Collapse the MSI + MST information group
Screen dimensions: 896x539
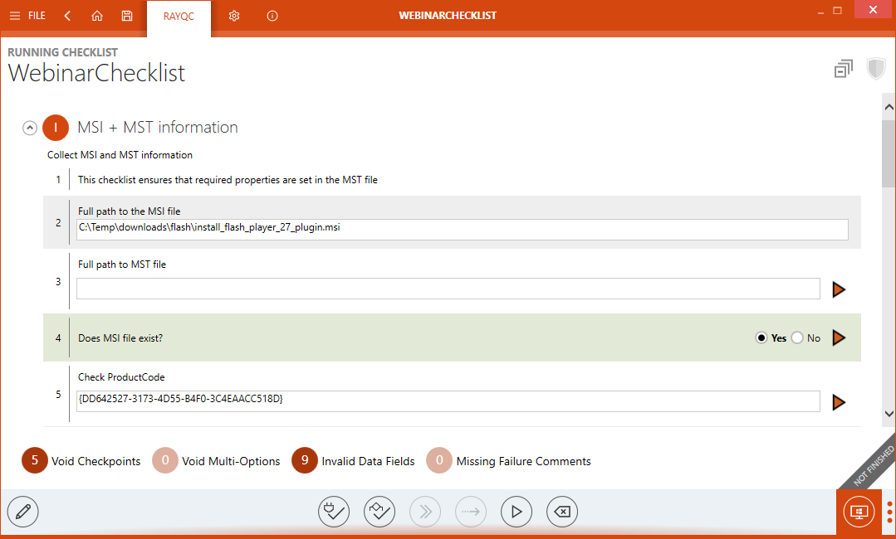30,128
